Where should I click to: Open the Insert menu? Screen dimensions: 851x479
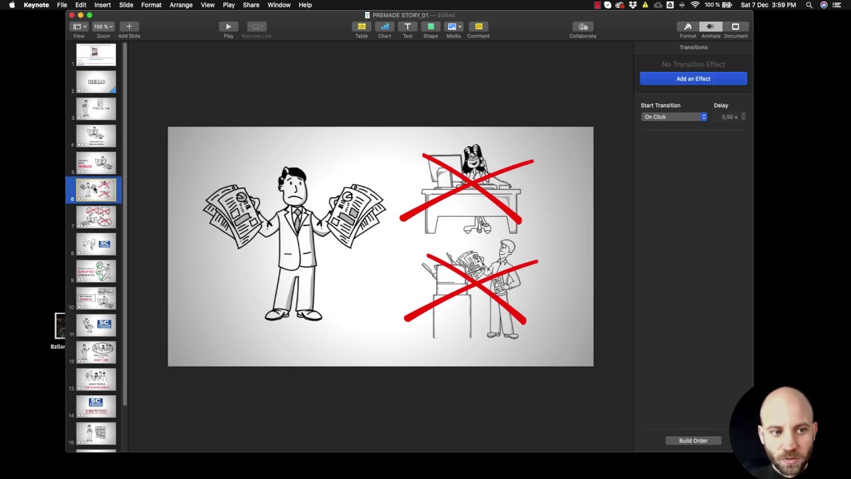pyautogui.click(x=102, y=5)
